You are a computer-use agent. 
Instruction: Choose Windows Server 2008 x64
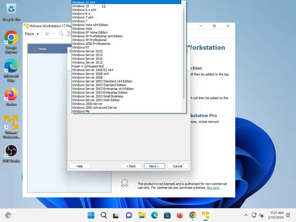(x=126, y=74)
